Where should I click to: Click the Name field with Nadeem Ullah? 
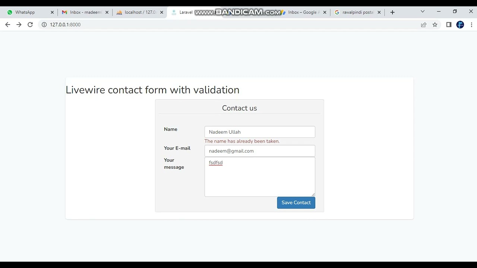[260, 132]
